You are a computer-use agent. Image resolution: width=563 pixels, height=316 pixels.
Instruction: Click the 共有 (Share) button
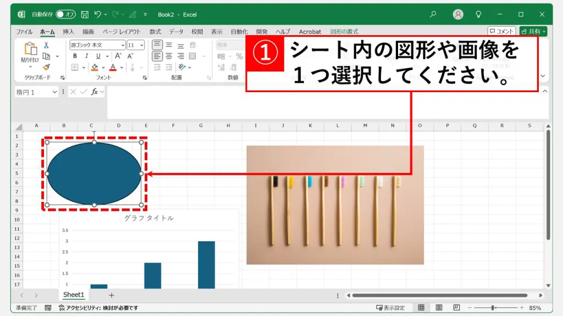[533, 31]
